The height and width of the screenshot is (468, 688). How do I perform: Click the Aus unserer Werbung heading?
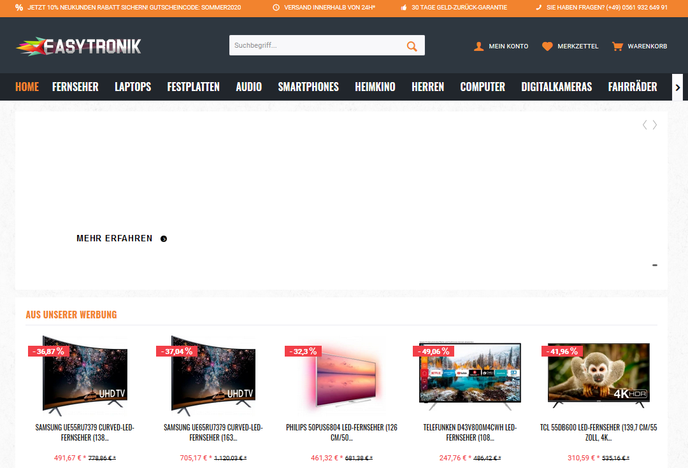click(x=71, y=315)
